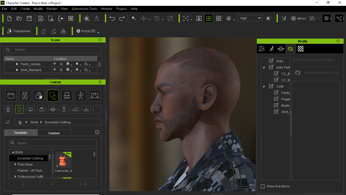The image size is (346, 195).
Task: Uncheck the Cloth checkbox
Action: pyautogui.click(x=271, y=86)
